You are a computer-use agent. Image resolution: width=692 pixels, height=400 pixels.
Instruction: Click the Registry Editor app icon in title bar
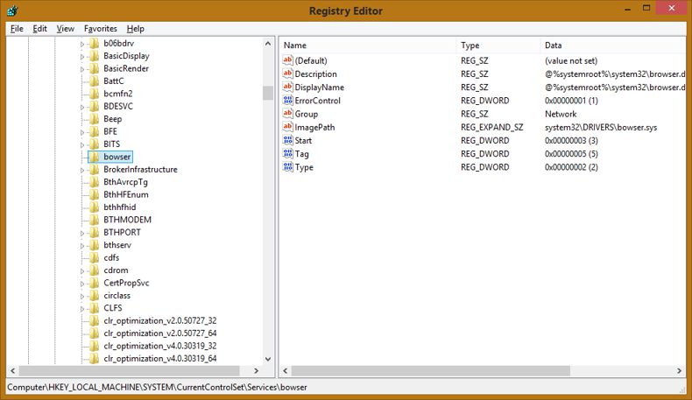12,11
